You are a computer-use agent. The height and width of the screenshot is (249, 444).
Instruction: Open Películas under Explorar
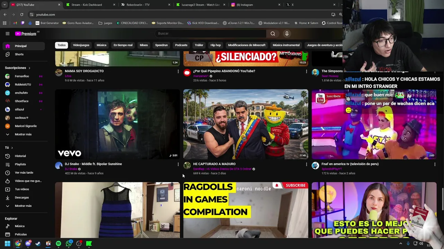point(24,234)
